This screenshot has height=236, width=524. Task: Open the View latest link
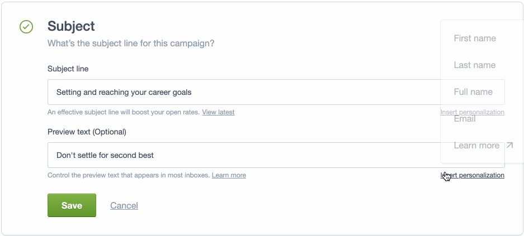pyautogui.click(x=218, y=112)
